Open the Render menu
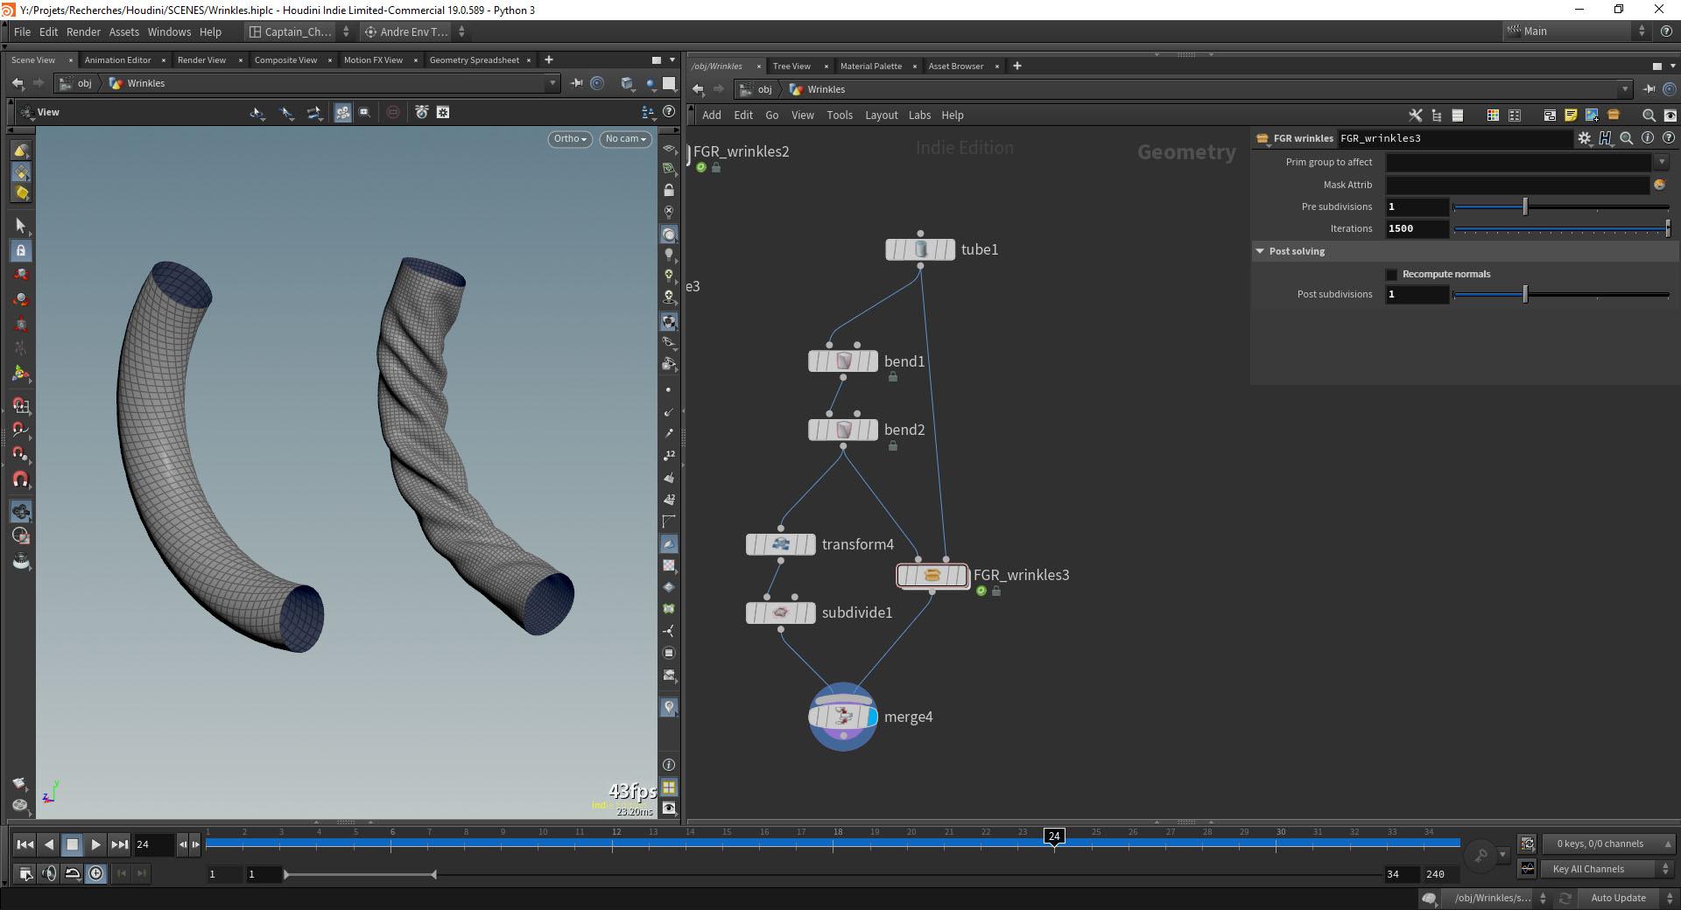 83,31
